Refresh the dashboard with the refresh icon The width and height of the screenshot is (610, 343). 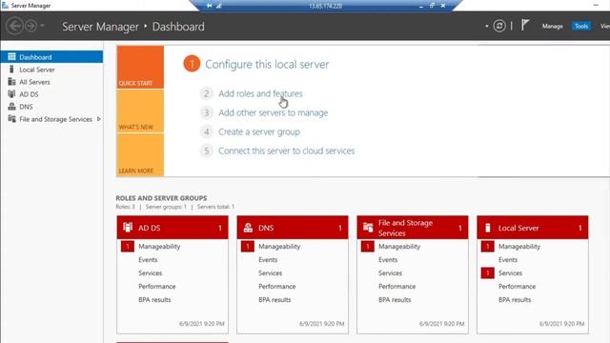coord(499,26)
